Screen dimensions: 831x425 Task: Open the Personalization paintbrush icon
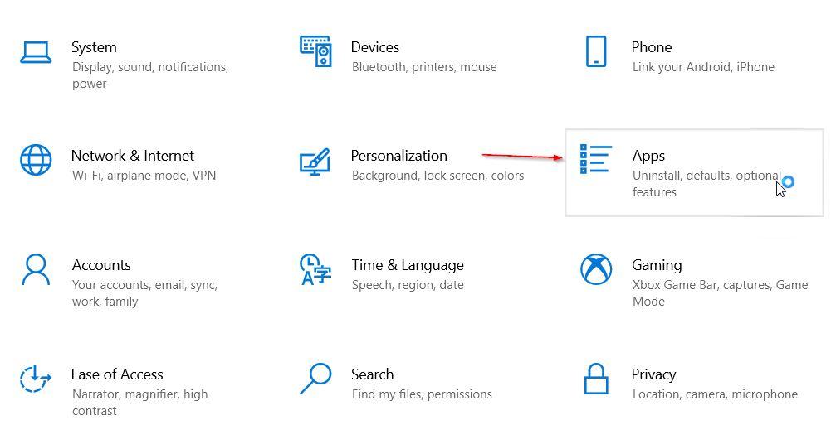(315, 162)
